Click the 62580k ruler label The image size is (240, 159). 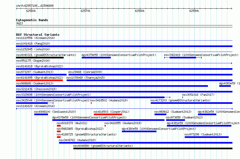click(x=140, y=11)
